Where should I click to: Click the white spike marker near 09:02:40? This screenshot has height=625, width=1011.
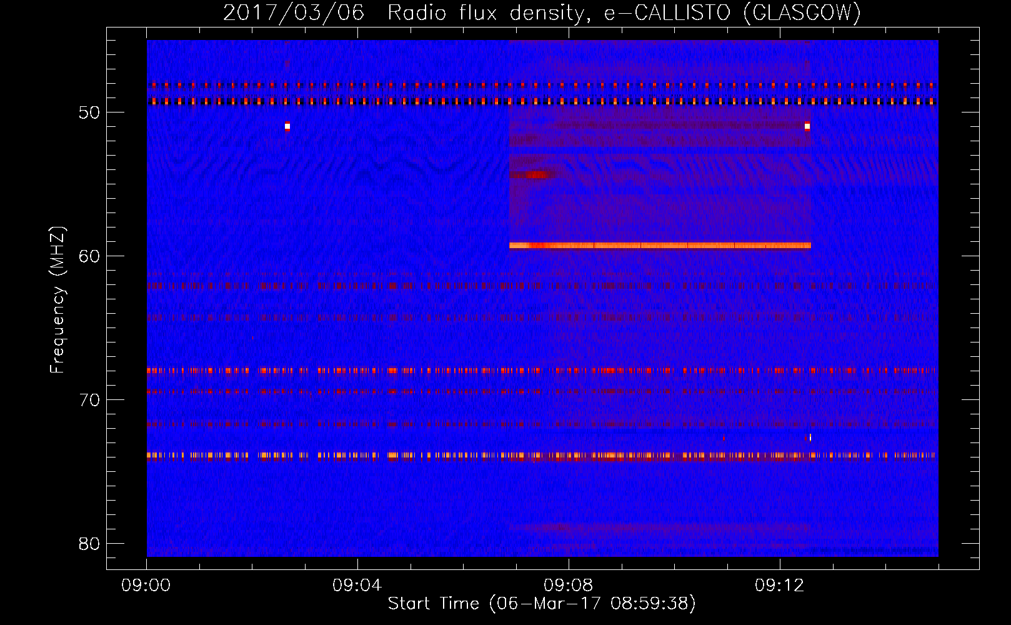(287, 126)
